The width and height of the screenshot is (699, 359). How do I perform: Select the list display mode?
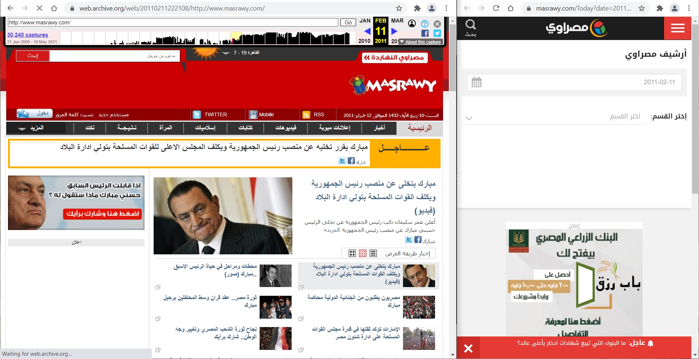[373, 253]
